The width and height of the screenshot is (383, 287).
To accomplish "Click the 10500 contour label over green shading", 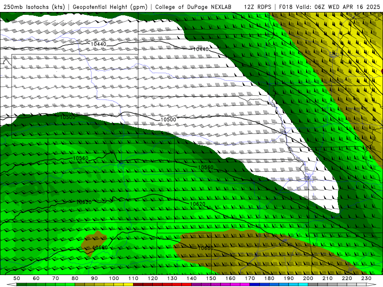I will pyautogui.click(x=68, y=117).
